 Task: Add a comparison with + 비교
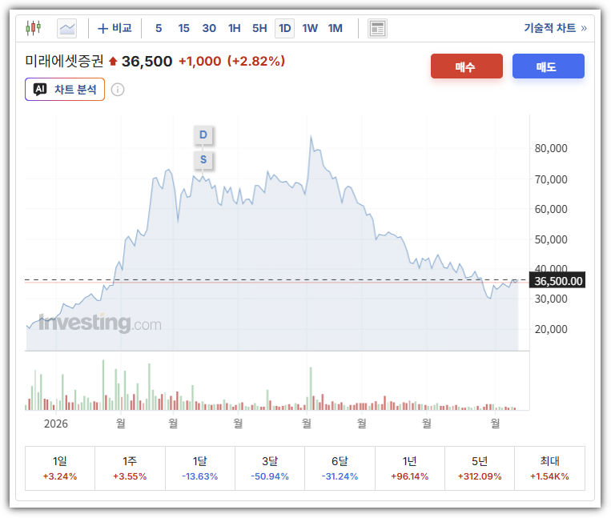tap(115, 29)
